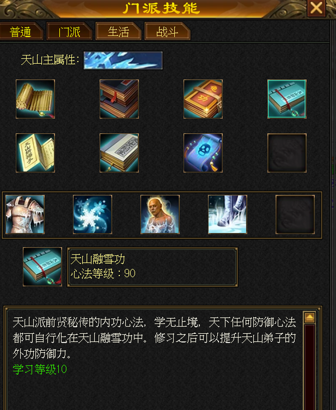Image resolution: width=336 pixels, height=410 pixels.
Task: Click the scroll up arrow in description
Action: [310, 318]
